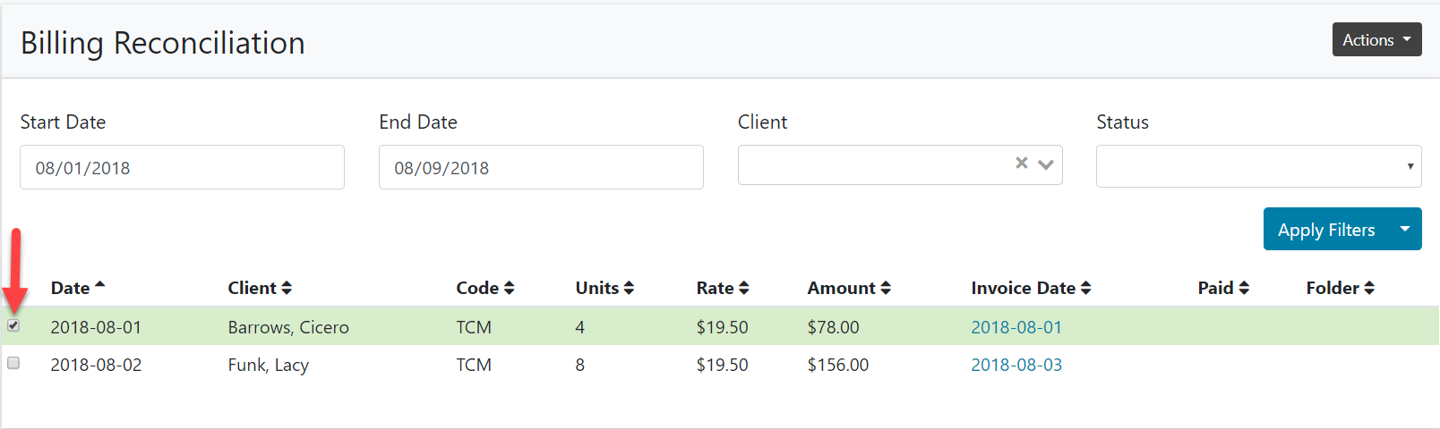Sort table by Date column icon
The height and width of the screenshot is (429, 1440).
99,285
